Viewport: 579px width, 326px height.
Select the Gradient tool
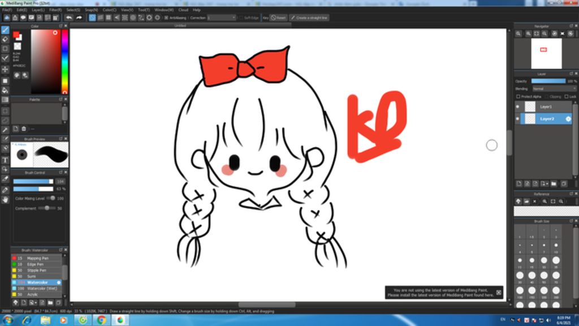(5, 100)
